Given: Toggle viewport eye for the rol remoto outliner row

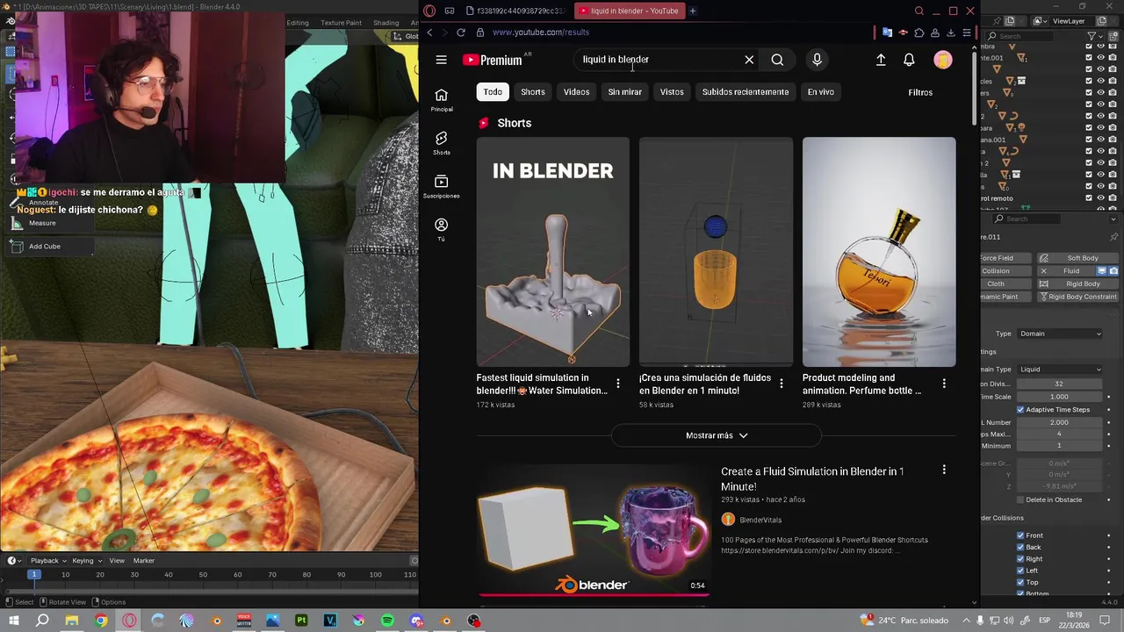Looking at the screenshot, I should [1100, 197].
